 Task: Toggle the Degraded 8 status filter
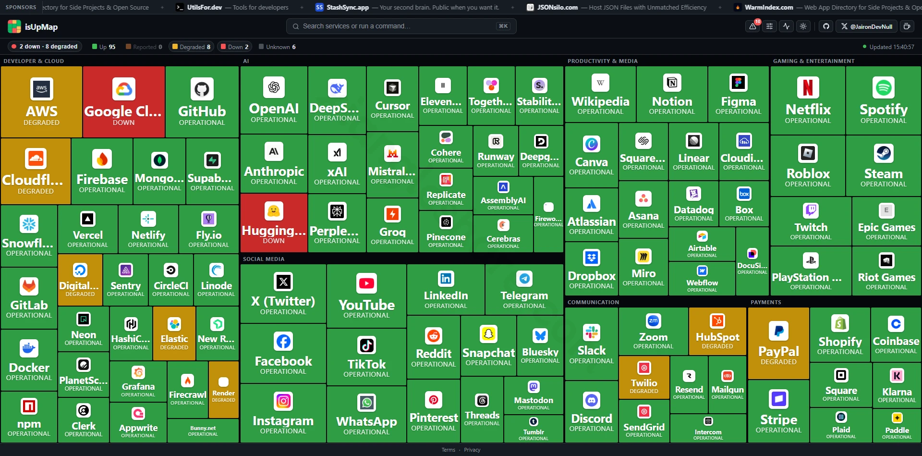(x=192, y=47)
